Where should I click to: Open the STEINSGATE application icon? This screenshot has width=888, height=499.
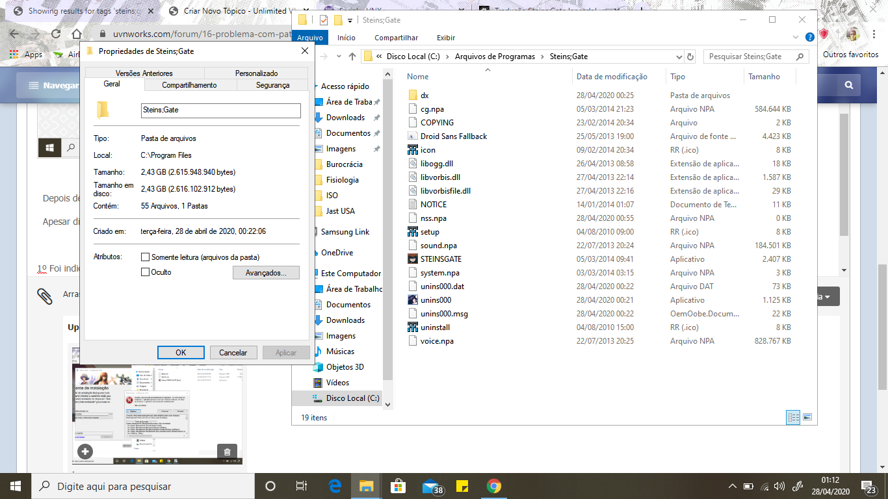coord(412,259)
